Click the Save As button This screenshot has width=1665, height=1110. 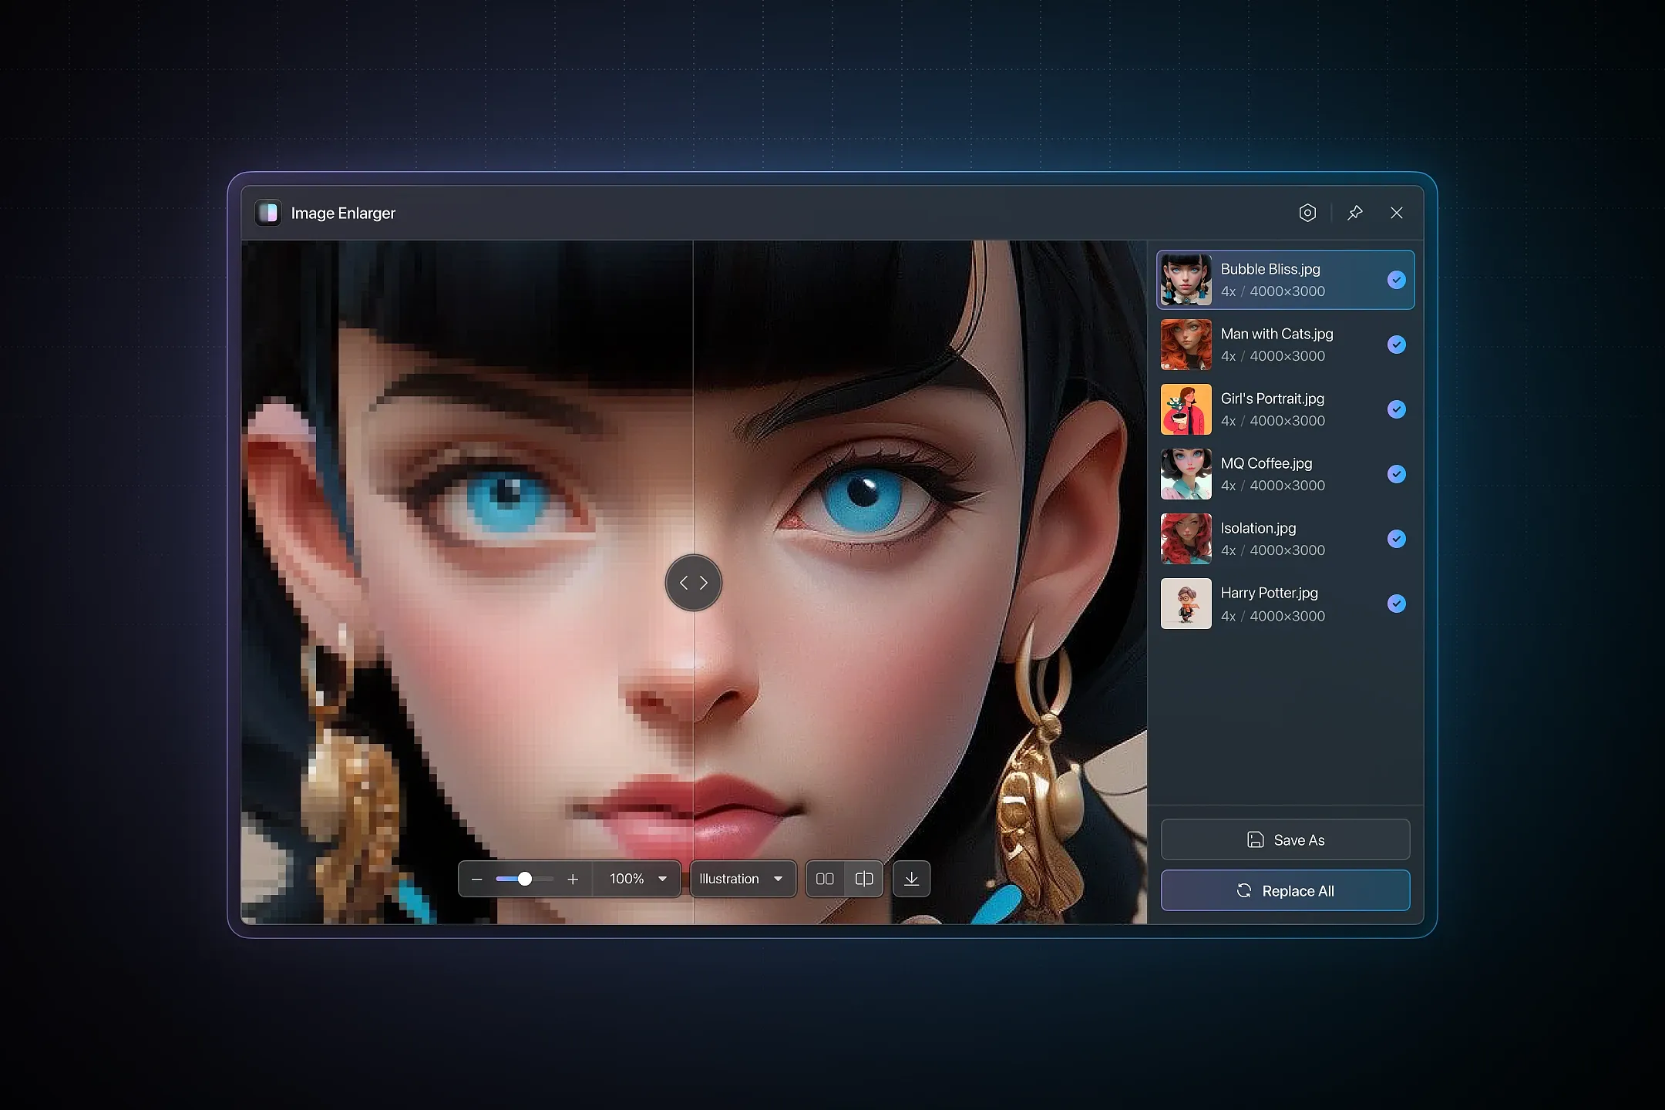[1285, 839]
